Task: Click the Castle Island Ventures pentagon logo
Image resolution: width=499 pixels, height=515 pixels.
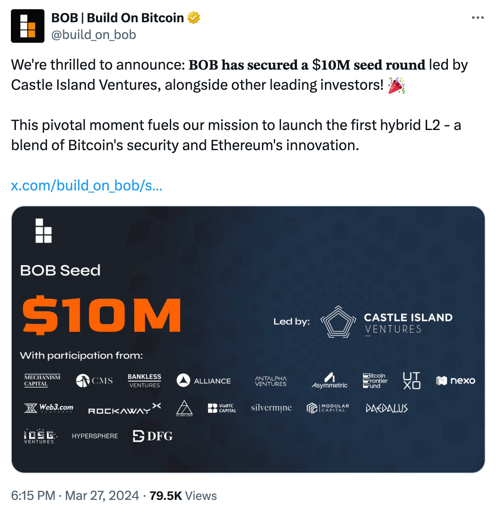Action: 338,323
